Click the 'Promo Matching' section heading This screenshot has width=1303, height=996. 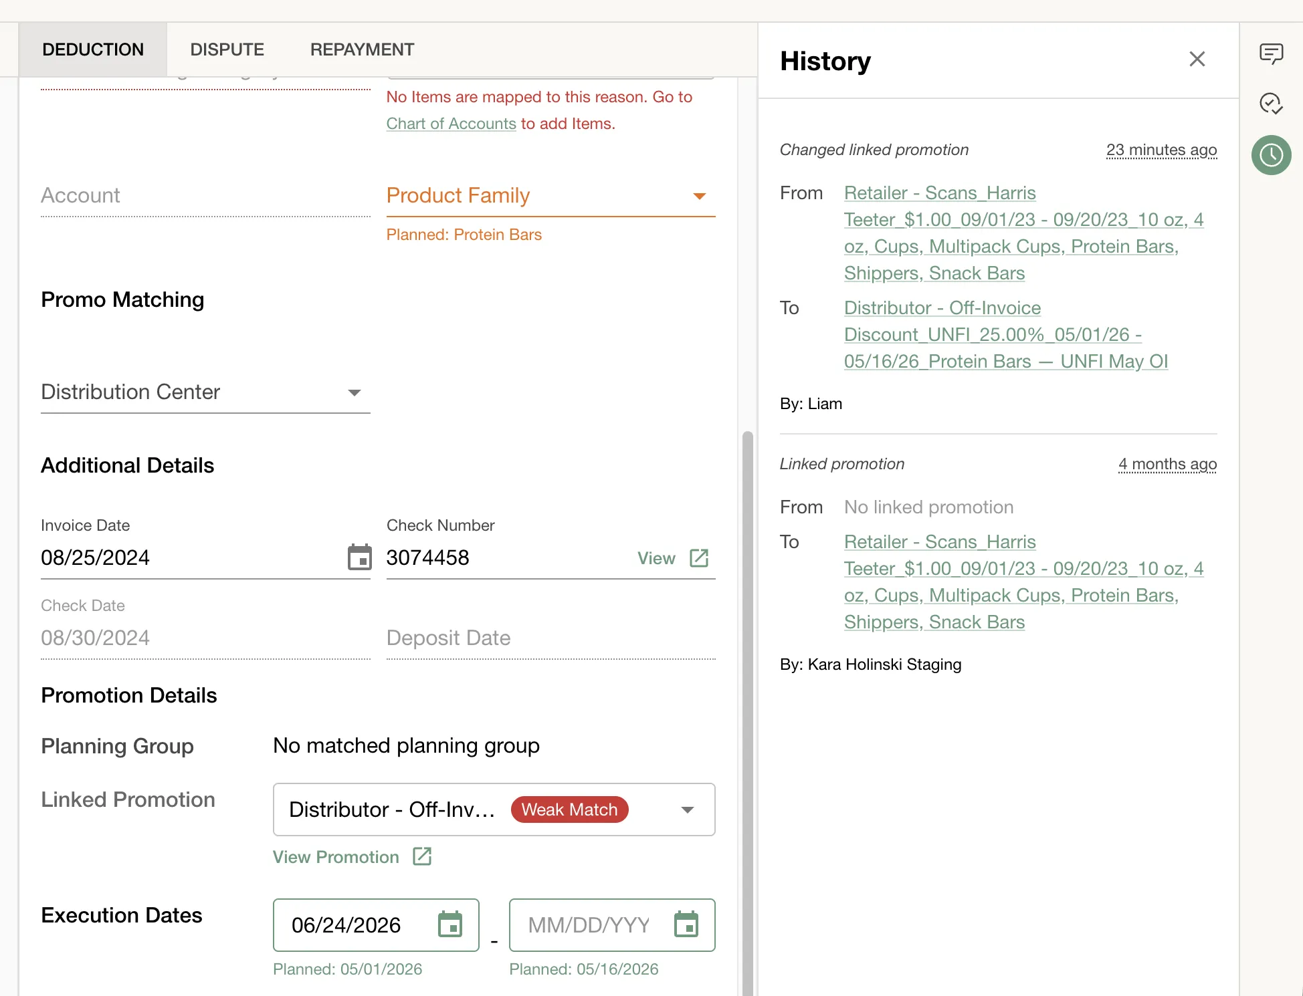[x=122, y=300]
